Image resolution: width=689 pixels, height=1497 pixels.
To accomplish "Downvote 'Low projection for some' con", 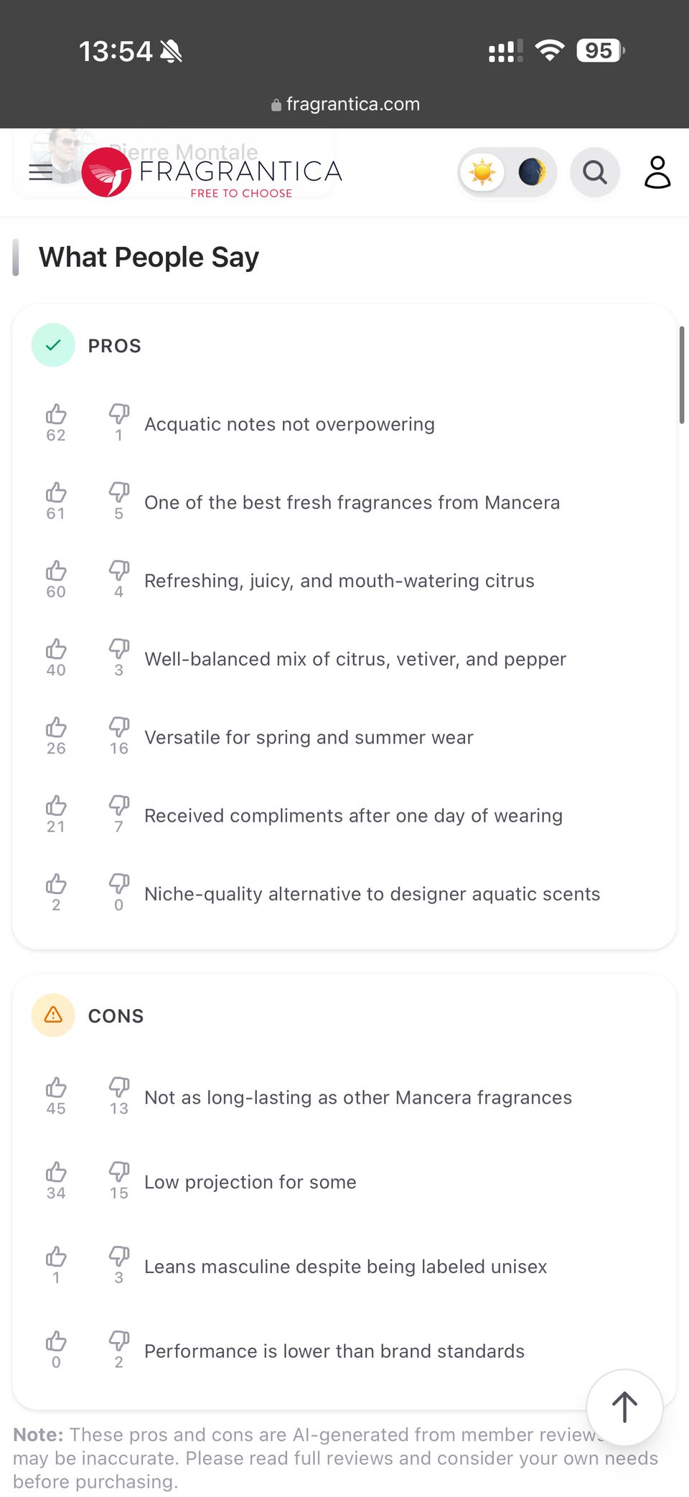I will point(119,1173).
